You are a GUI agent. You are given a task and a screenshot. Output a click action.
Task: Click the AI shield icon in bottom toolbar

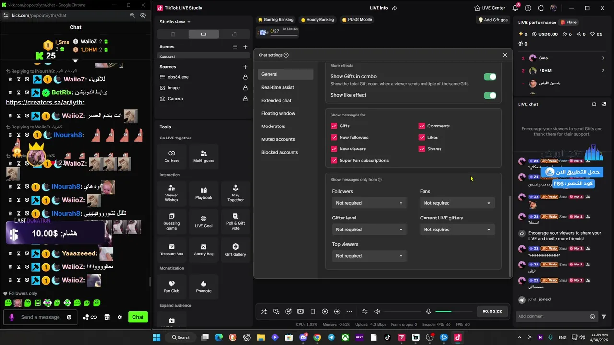coord(288,311)
